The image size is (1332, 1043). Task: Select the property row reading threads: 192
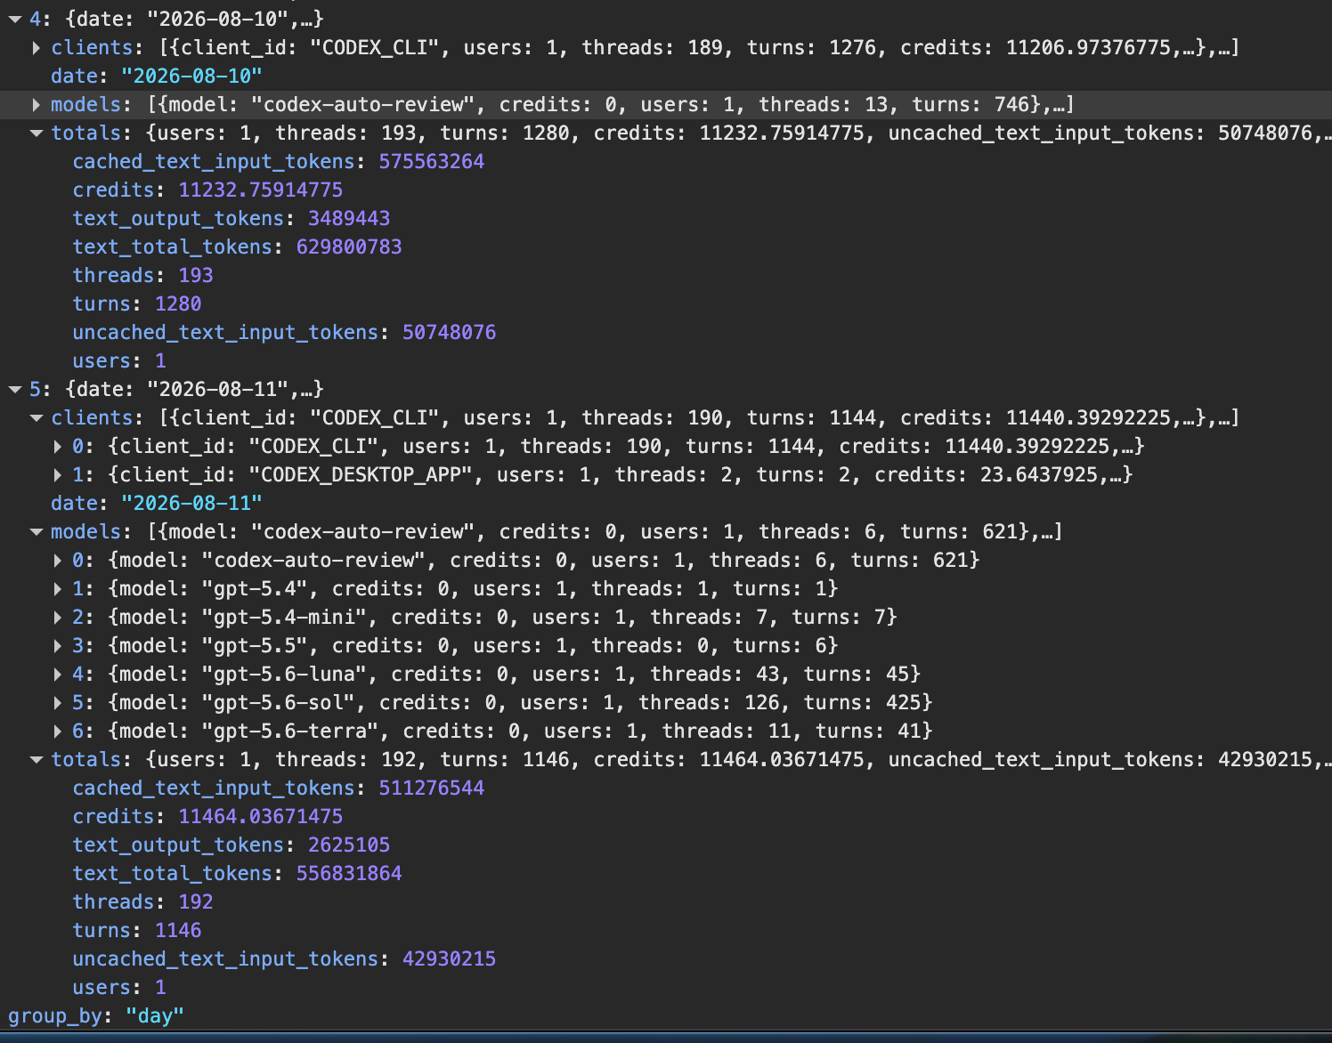pos(142,902)
